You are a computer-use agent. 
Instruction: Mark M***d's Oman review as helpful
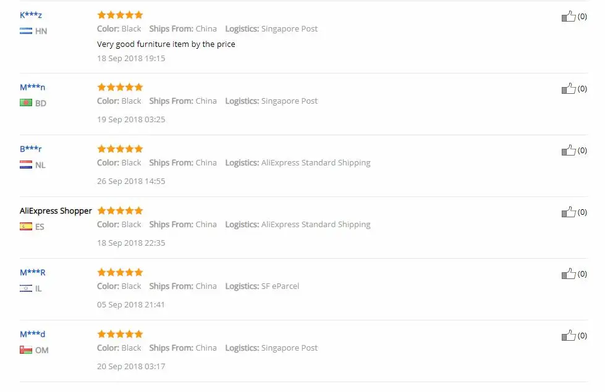click(569, 335)
